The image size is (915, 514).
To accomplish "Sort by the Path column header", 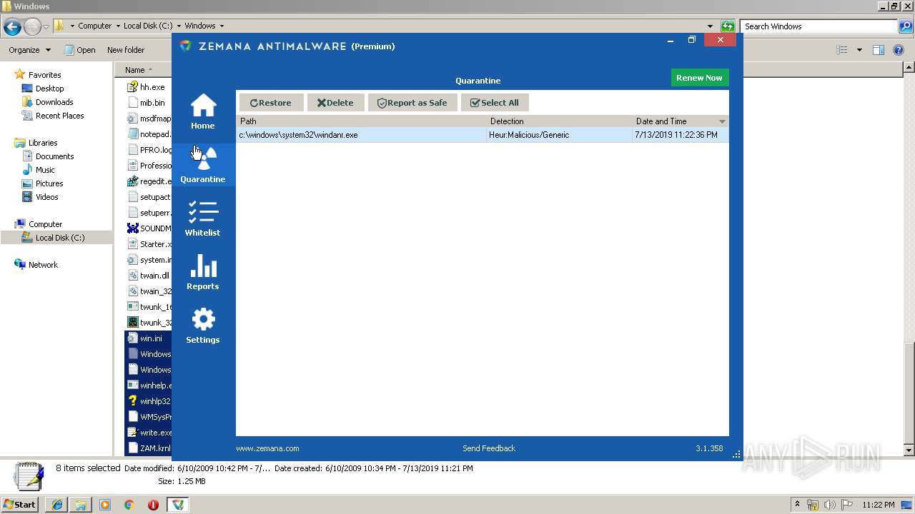I will 361,121.
